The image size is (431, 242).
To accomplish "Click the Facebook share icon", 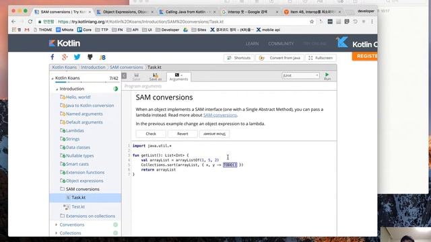I will [53, 57].
